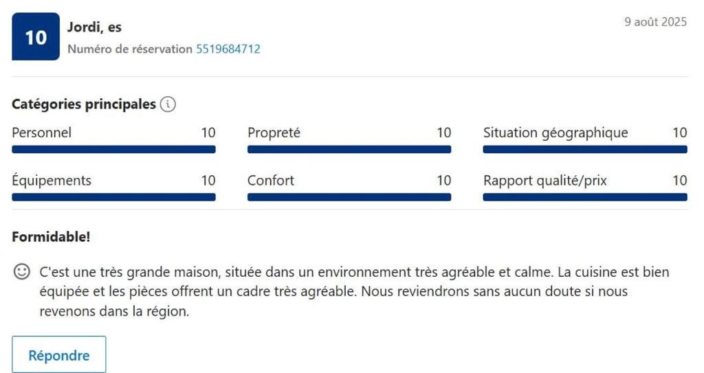Click the Personnel category label
This screenshot has width=704, height=373.
pos(41,133)
